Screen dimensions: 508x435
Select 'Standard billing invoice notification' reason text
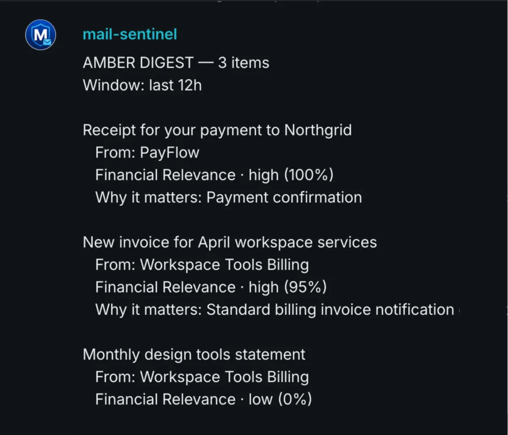[330, 310]
